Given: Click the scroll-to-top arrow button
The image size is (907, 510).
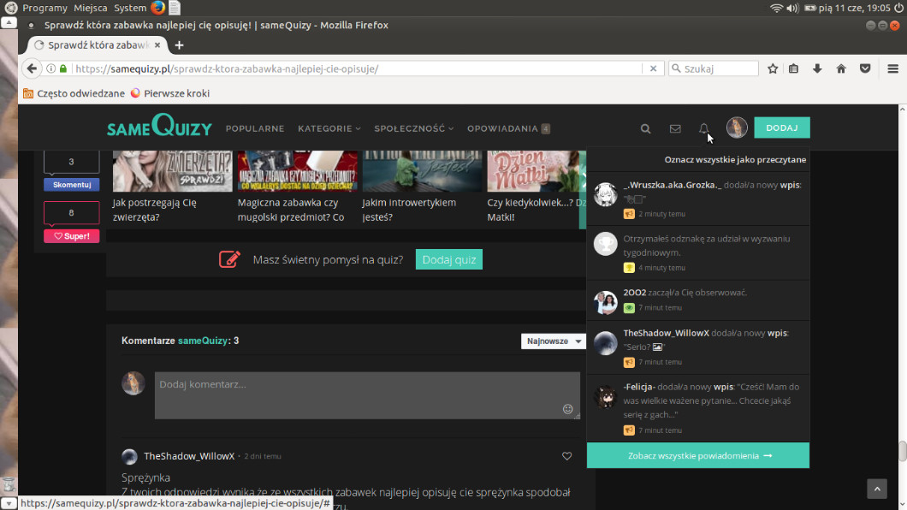Looking at the screenshot, I should pos(877,489).
